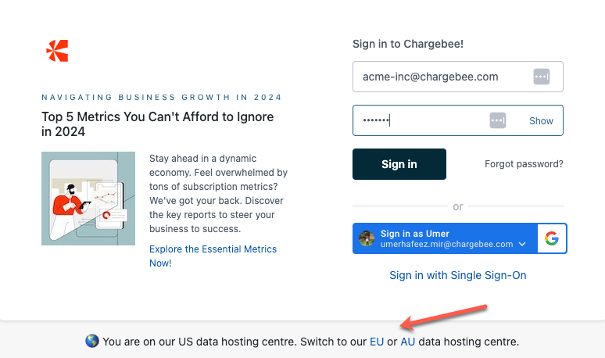This screenshot has height=358, width=605.
Task: Click the Google logo icon
Action: click(552, 239)
